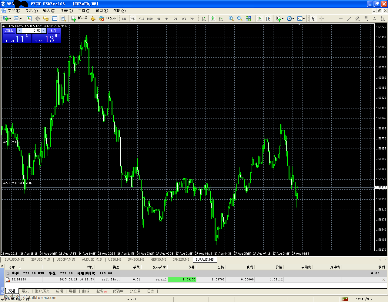Switch to the M30 timeframe
Screen dimensions: 388x302
pyautogui.click(x=150, y=19)
